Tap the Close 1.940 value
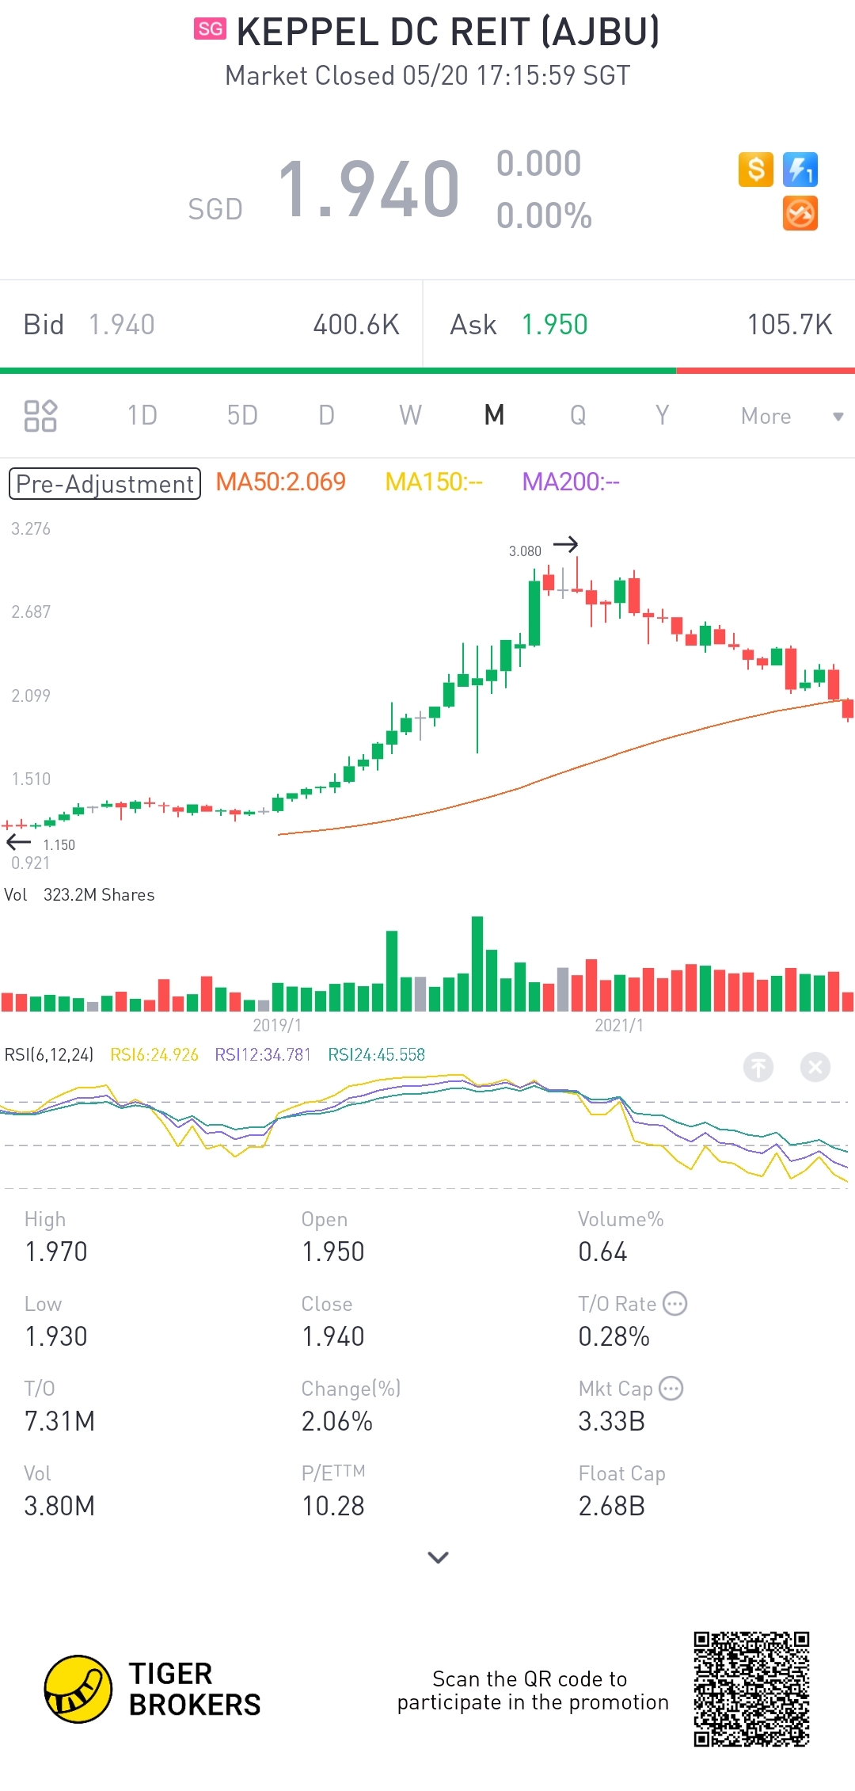The height and width of the screenshot is (1791, 855). click(x=333, y=1336)
